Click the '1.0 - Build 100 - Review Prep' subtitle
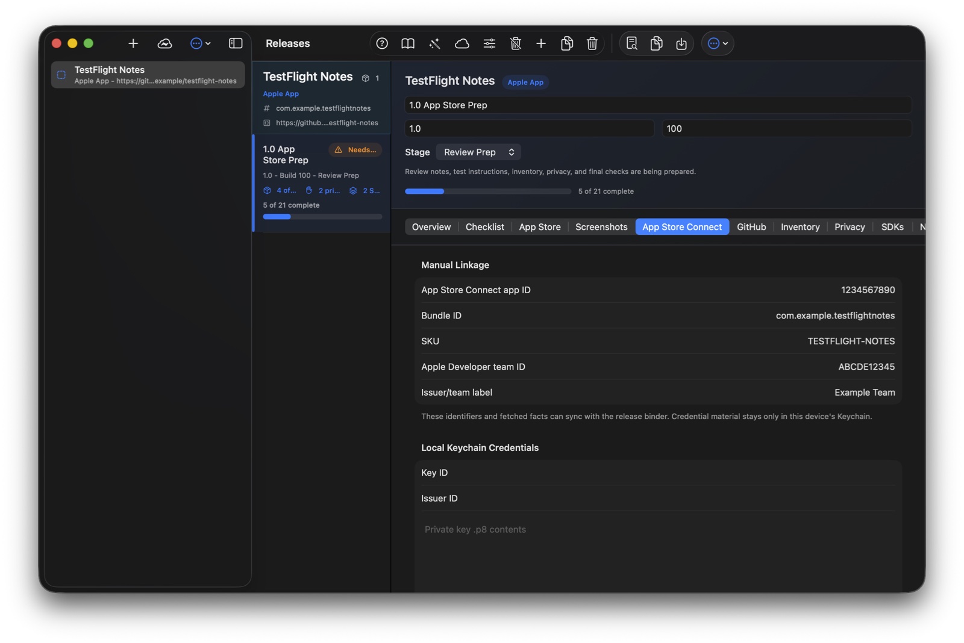Screen dimensions: 964x643 (311, 176)
